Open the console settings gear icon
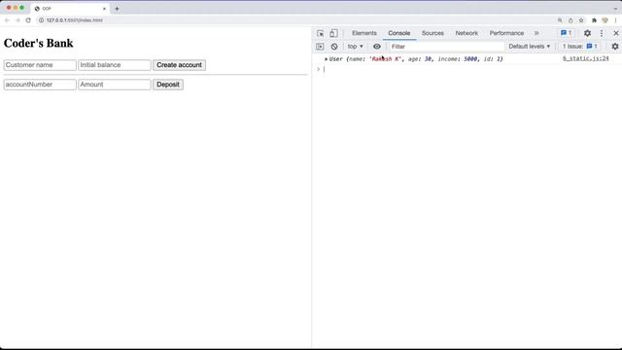 [x=615, y=47]
